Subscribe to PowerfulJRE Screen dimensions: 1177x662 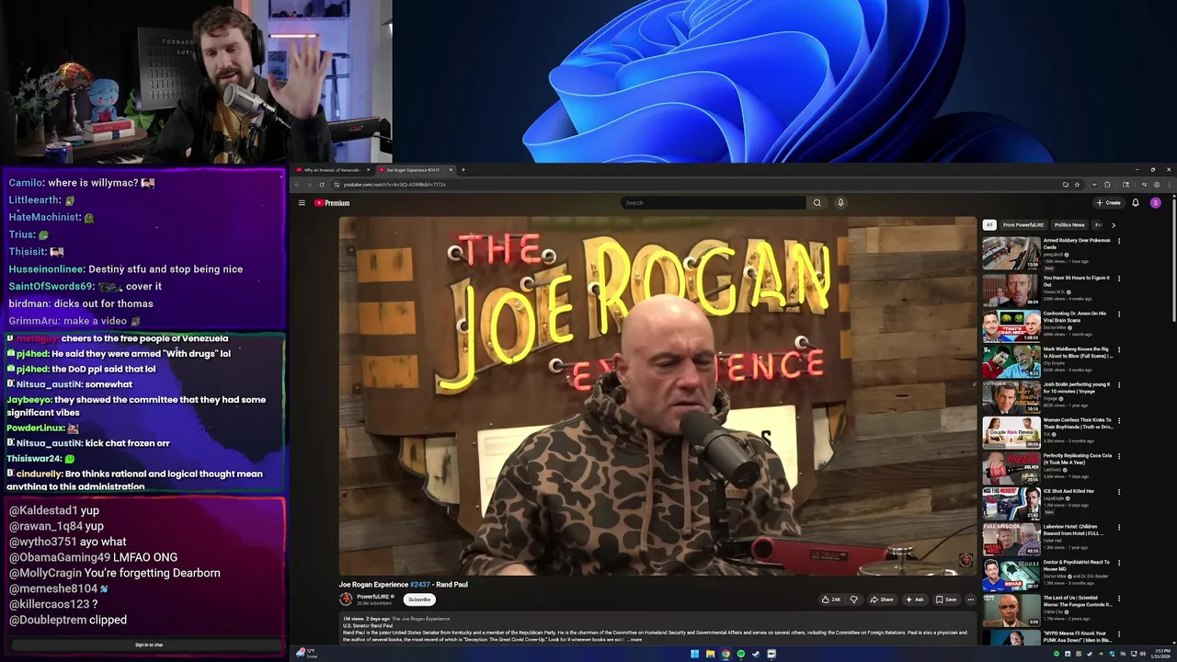coord(419,599)
